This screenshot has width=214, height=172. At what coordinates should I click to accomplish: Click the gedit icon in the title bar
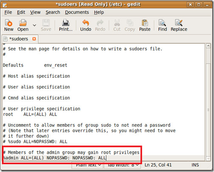[x=5, y=5]
